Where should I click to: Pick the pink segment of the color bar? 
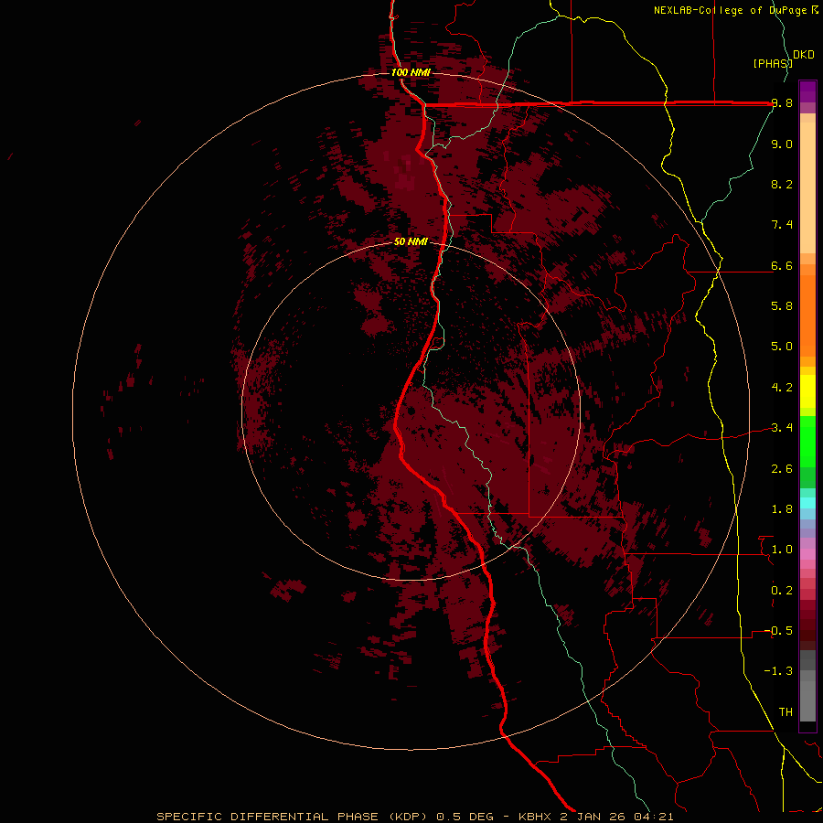[807, 554]
